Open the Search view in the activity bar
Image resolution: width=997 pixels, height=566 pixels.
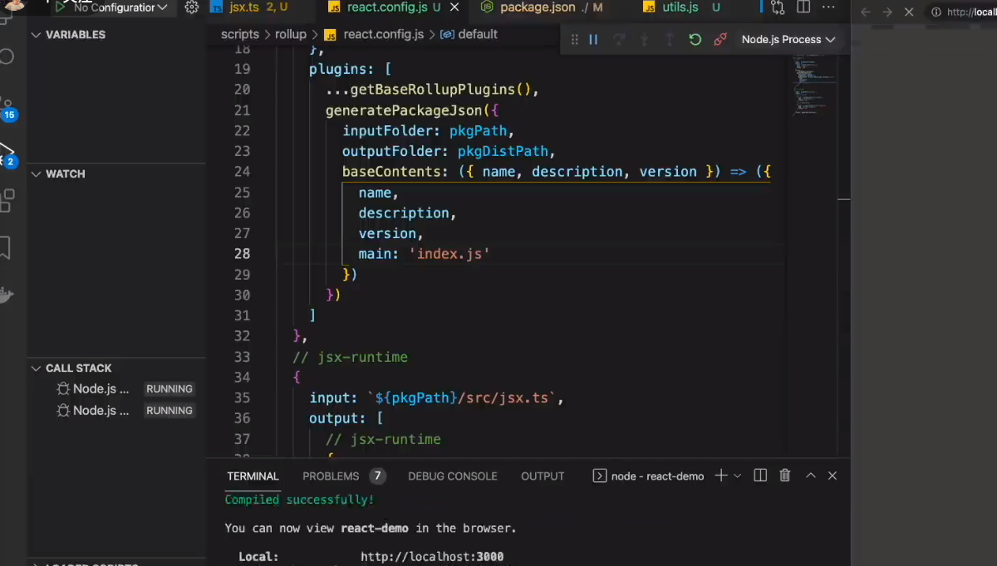coord(7,56)
